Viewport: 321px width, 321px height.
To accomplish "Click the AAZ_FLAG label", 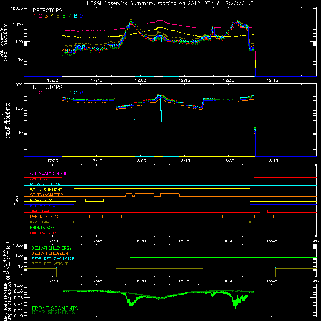I will pos(39,222).
